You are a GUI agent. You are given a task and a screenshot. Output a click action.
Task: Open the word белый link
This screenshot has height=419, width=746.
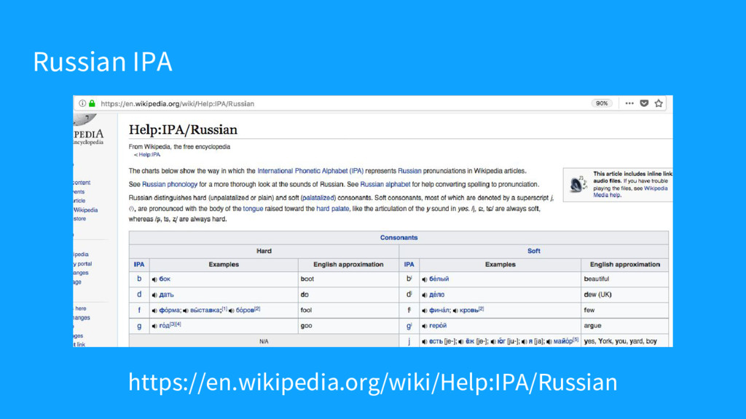[439, 279]
